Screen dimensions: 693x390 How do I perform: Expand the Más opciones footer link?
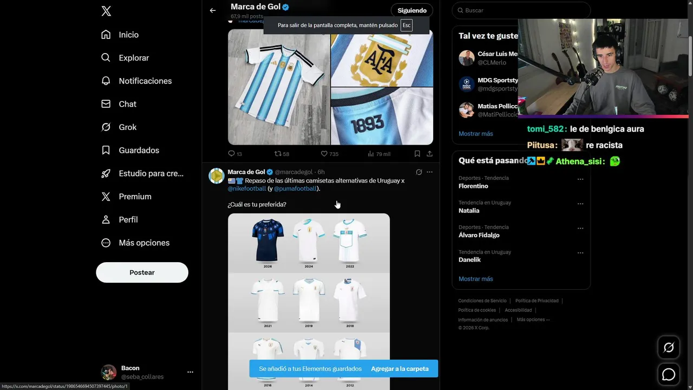pyautogui.click(x=533, y=320)
